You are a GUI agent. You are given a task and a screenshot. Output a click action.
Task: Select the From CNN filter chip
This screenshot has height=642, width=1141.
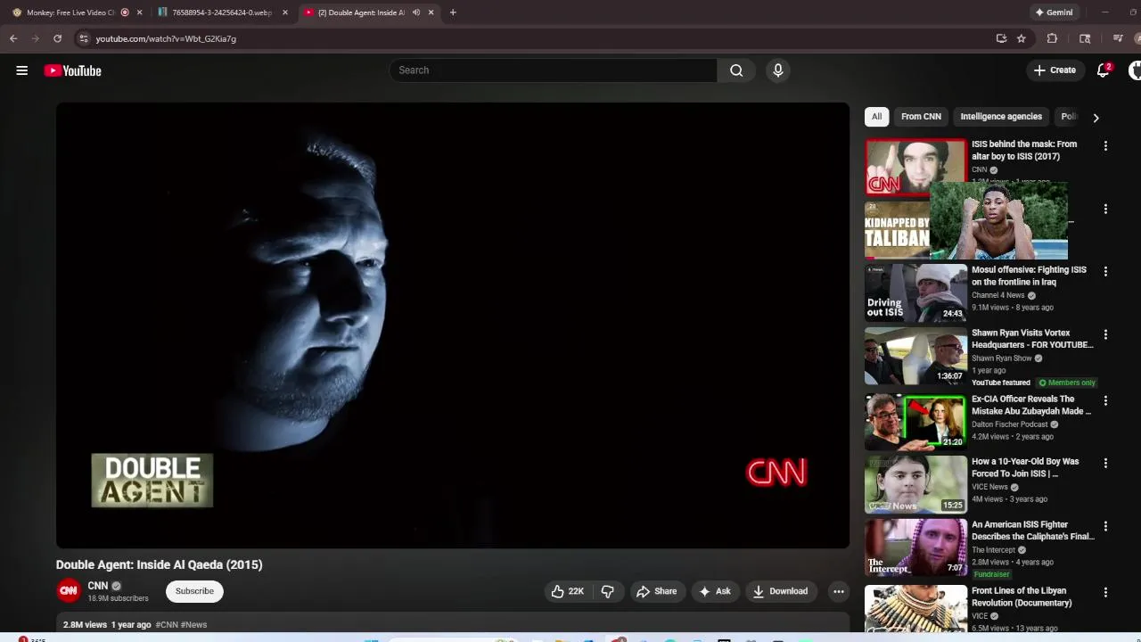[921, 117]
